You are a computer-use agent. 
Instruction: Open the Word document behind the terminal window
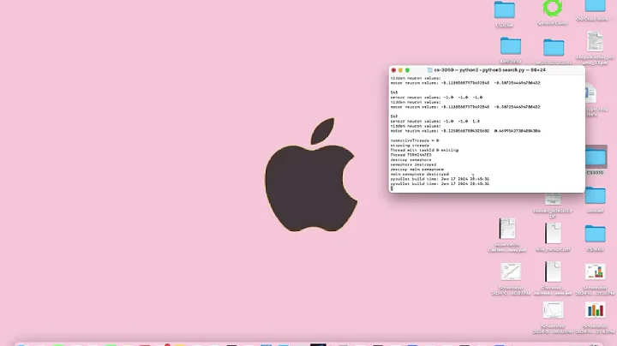[590, 94]
